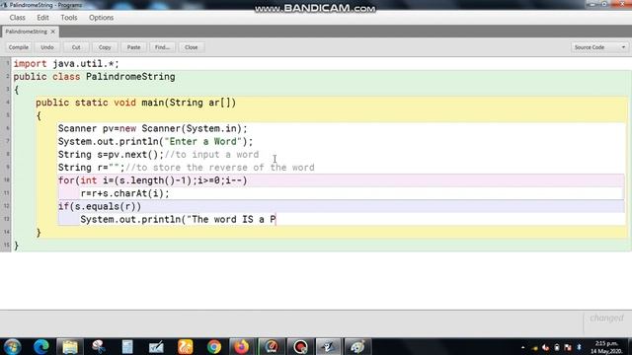
Task: Switch to Bandicam recorder on the taskbar
Action: (300, 346)
